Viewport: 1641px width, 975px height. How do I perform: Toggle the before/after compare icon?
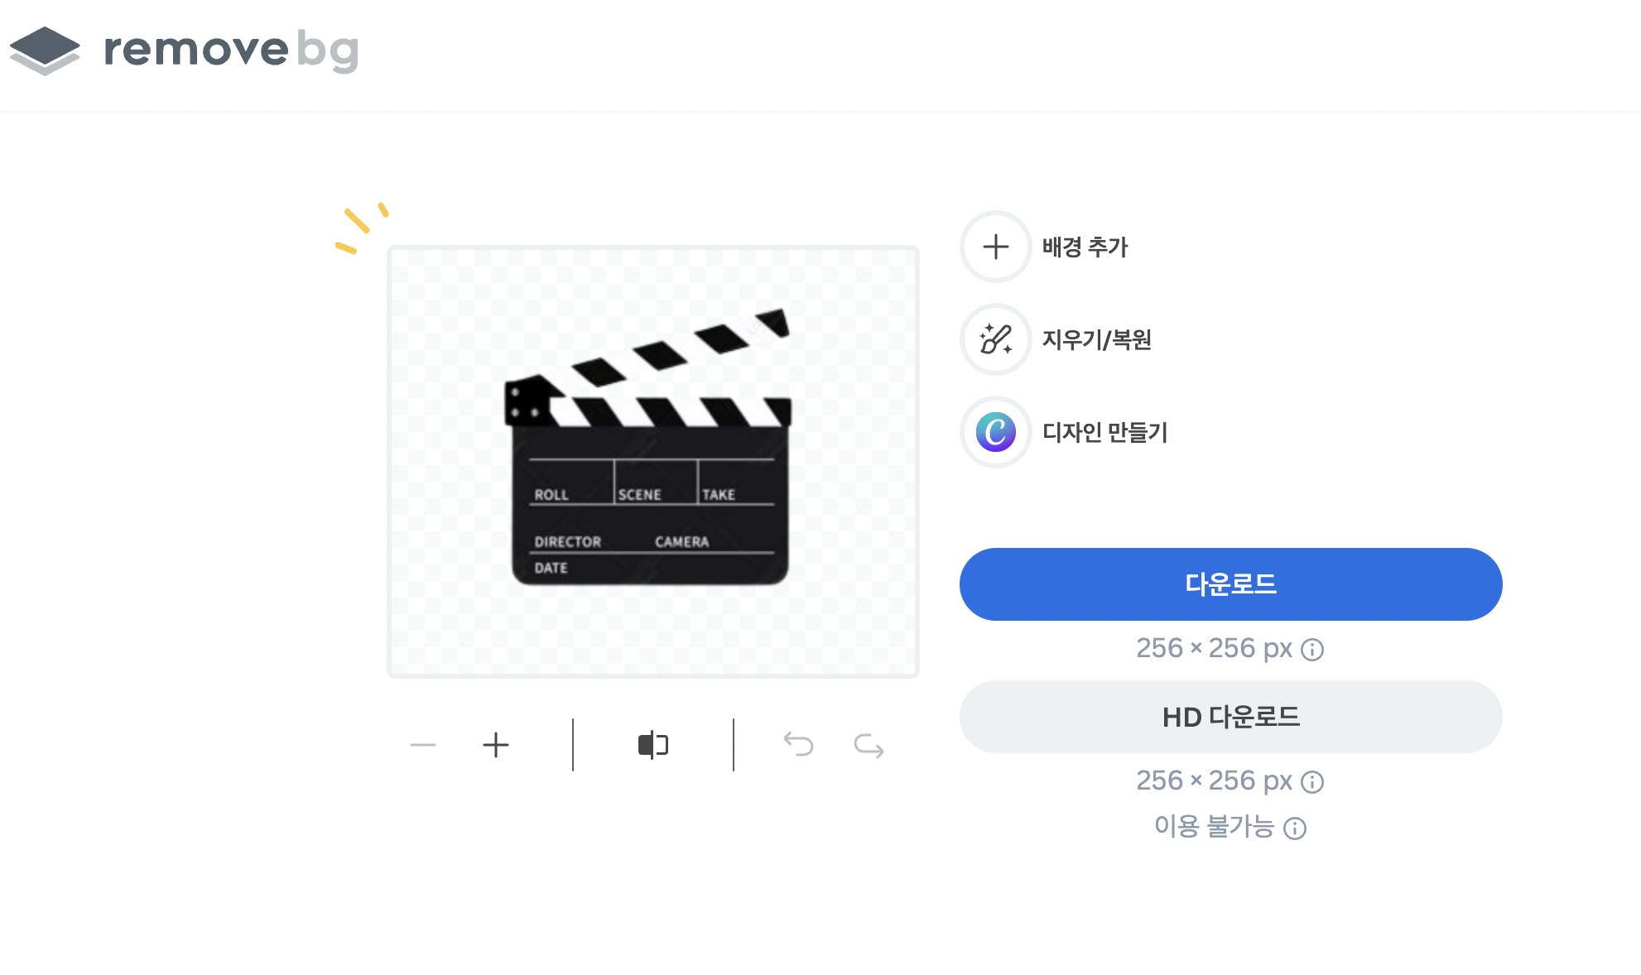(652, 745)
